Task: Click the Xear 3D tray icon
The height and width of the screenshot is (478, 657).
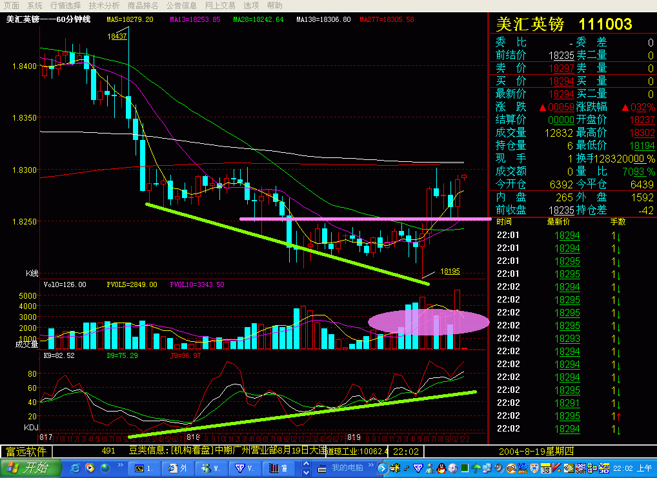Action: click(x=604, y=468)
